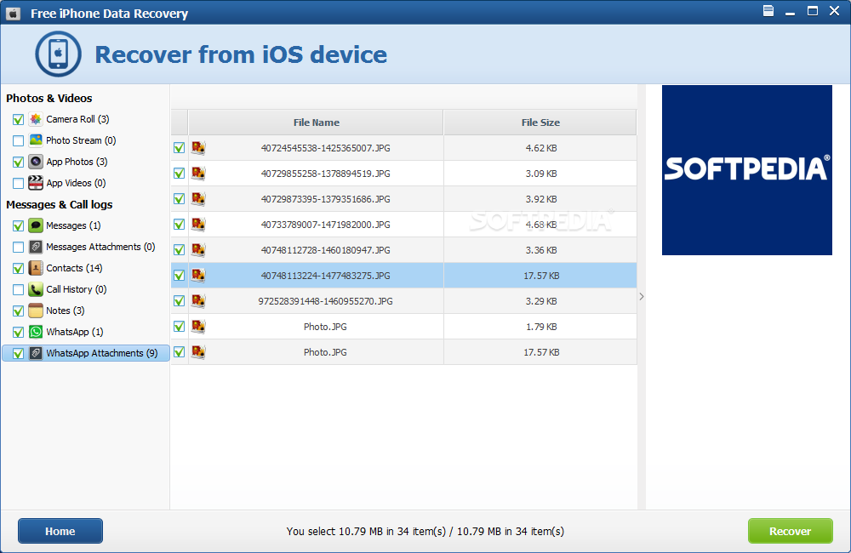The image size is (851, 553).
Task: Select file name 972528391448-1460955270.JPG
Action: coord(326,301)
